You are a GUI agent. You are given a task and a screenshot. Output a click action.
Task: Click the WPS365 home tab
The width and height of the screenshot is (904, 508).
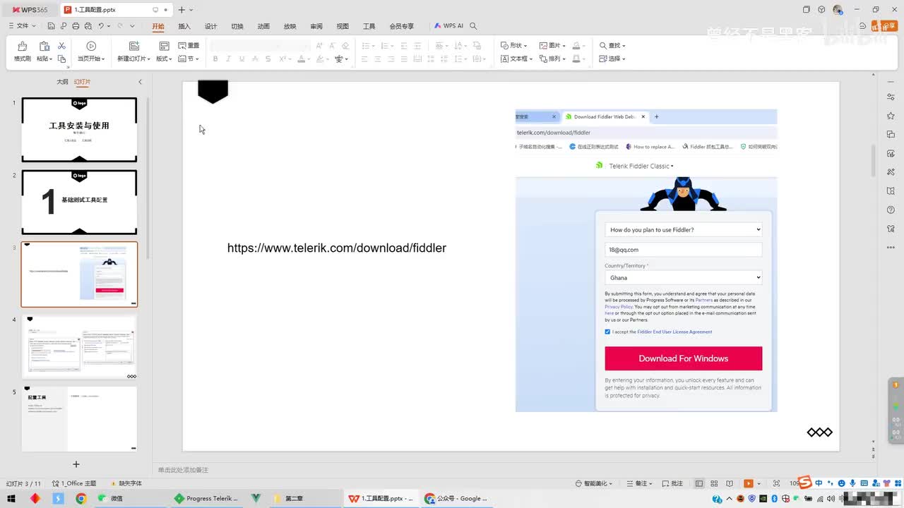(29, 10)
